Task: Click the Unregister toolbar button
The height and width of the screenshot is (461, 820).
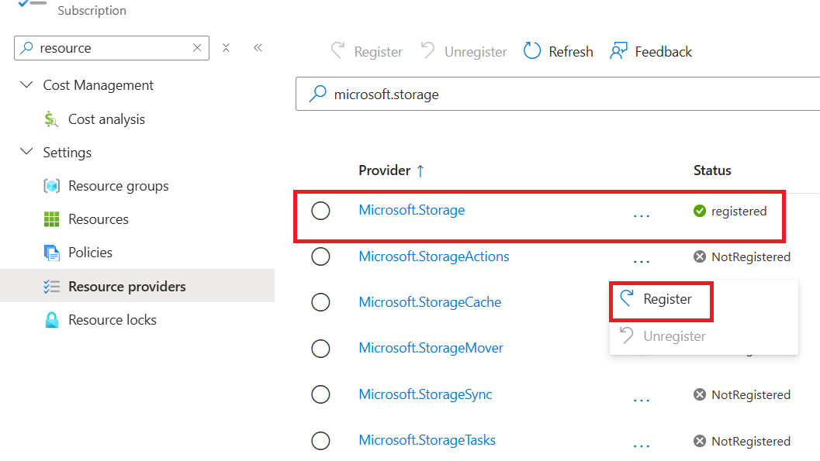Action: pos(464,52)
